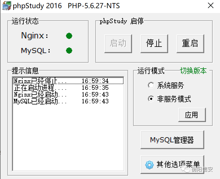220x179 pixels.
Task: Open the 其他选项菜单 menu button
Action: pyautogui.click(x=172, y=165)
